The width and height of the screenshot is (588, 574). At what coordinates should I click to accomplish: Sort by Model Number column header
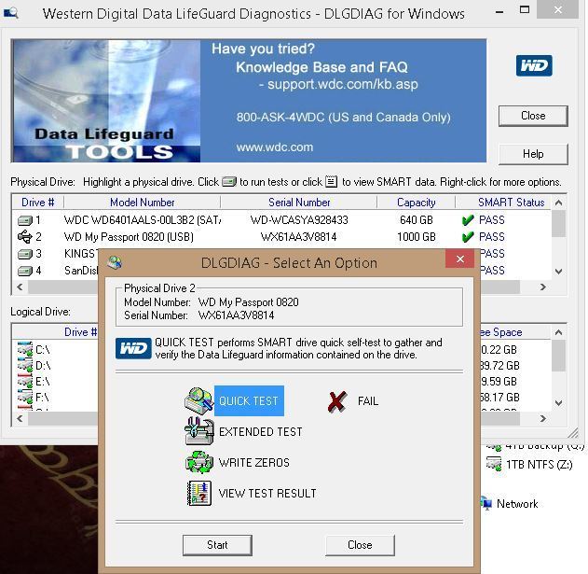click(143, 203)
